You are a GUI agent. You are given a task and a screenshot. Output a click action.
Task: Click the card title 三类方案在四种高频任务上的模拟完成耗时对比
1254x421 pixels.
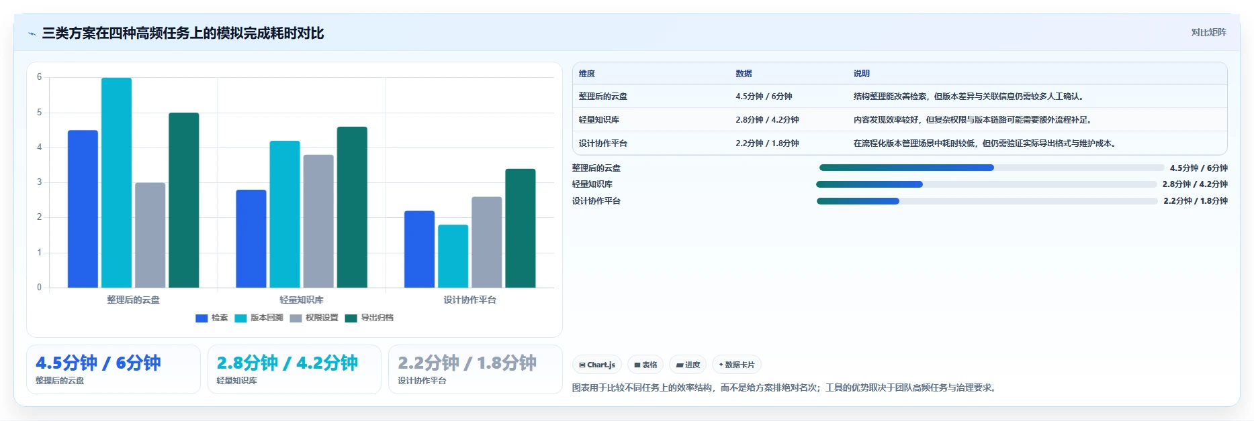coord(183,33)
